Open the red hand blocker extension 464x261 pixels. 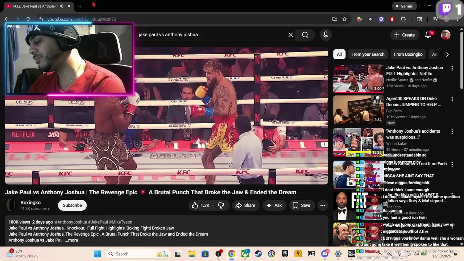click(x=392, y=19)
